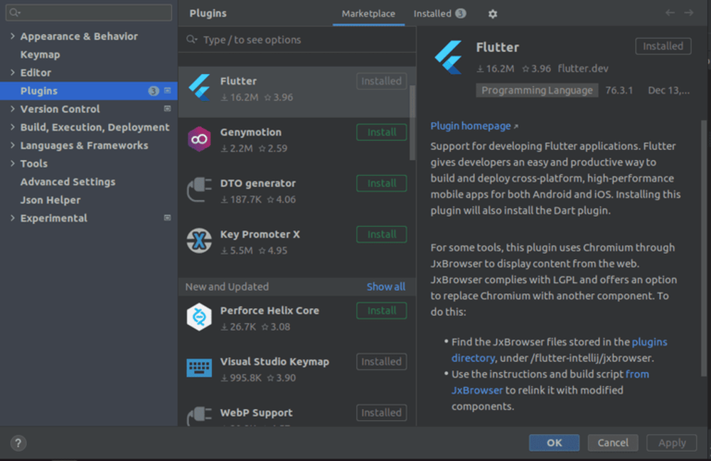Open the Plugin homepage link
The width and height of the screenshot is (711, 461).
[x=471, y=126]
